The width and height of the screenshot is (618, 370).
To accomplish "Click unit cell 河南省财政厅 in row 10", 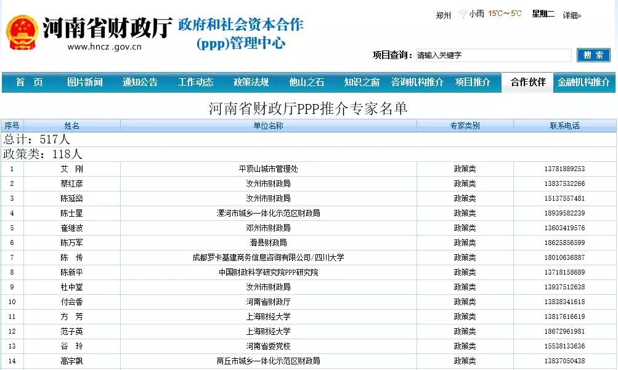I will [x=269, y=302].
